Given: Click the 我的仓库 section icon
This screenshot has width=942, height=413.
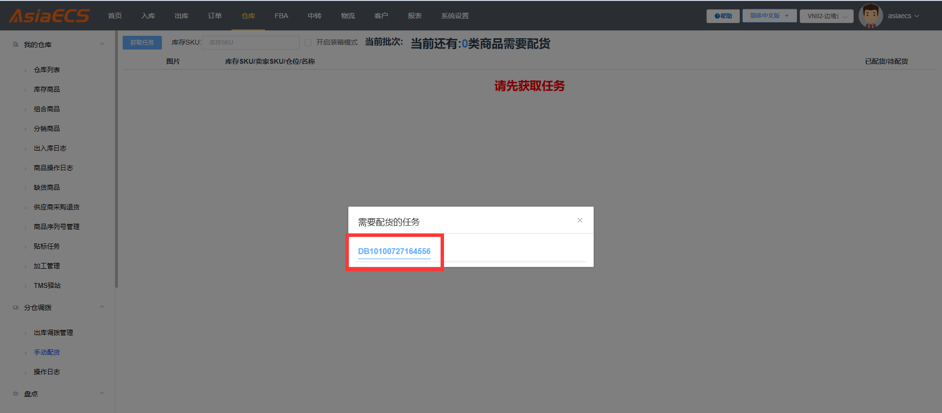Looking at the screenshot, I should pyautogui.click(x=16, y=44).
